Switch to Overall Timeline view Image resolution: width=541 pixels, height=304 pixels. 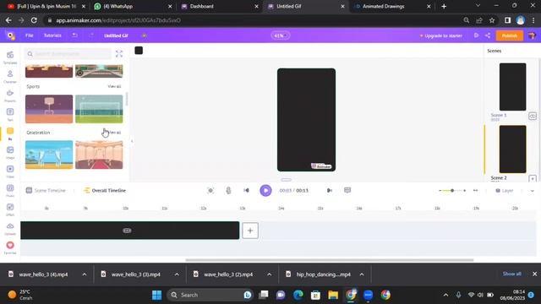coord(105,190)
